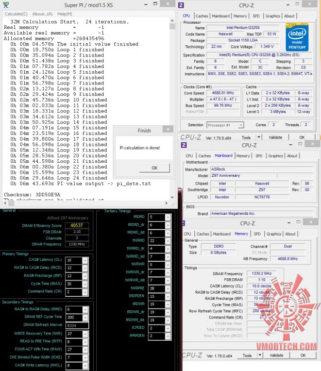The width and height of the screenshot is (321, 371).
Task: Click Tools button in the Memory CPU-Z window
Action: [247, 356]
